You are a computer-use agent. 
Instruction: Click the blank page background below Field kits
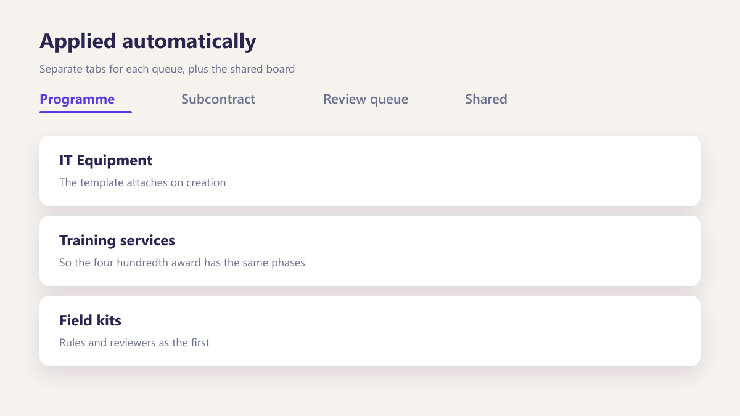tap(370, 391)
